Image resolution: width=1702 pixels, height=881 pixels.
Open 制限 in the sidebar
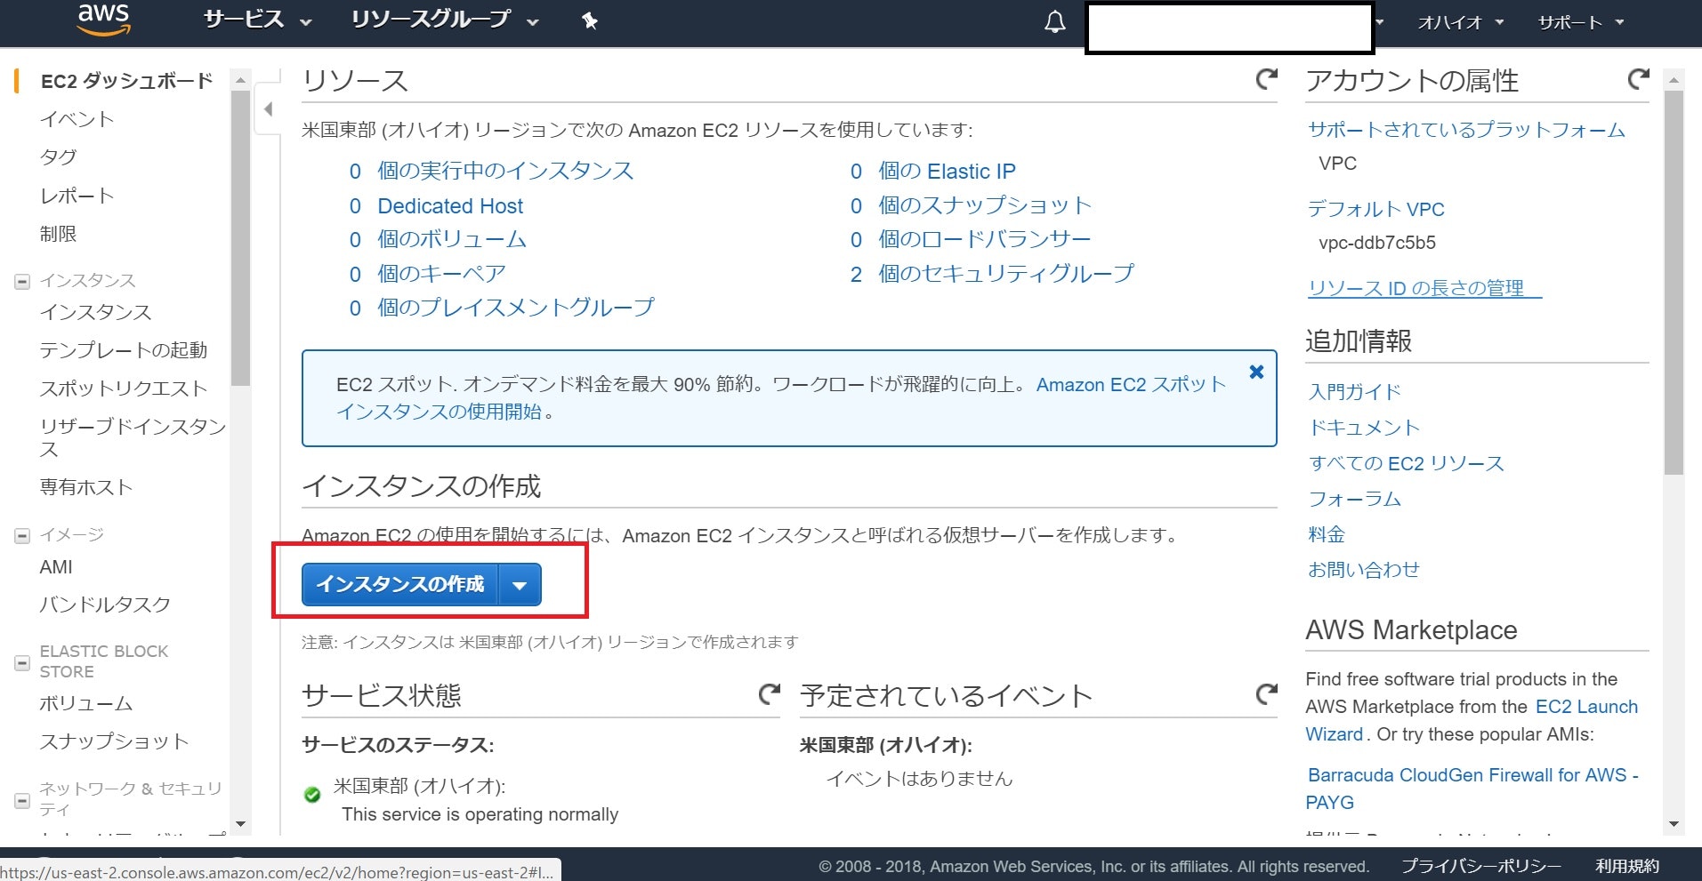point(59,234)
